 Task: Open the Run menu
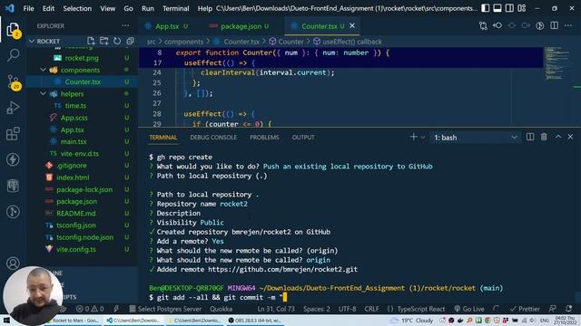[x=147, y=8]
